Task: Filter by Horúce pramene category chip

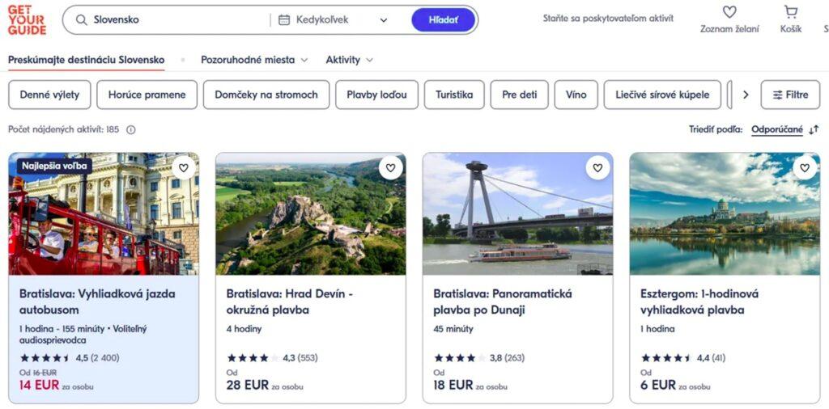Action: 147,95
